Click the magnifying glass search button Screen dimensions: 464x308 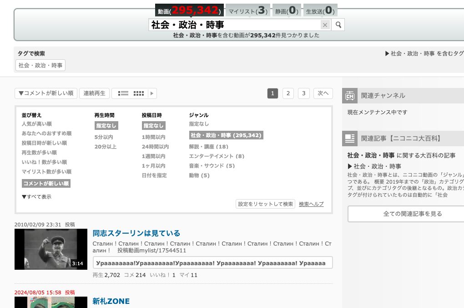[x=338, y=25]
